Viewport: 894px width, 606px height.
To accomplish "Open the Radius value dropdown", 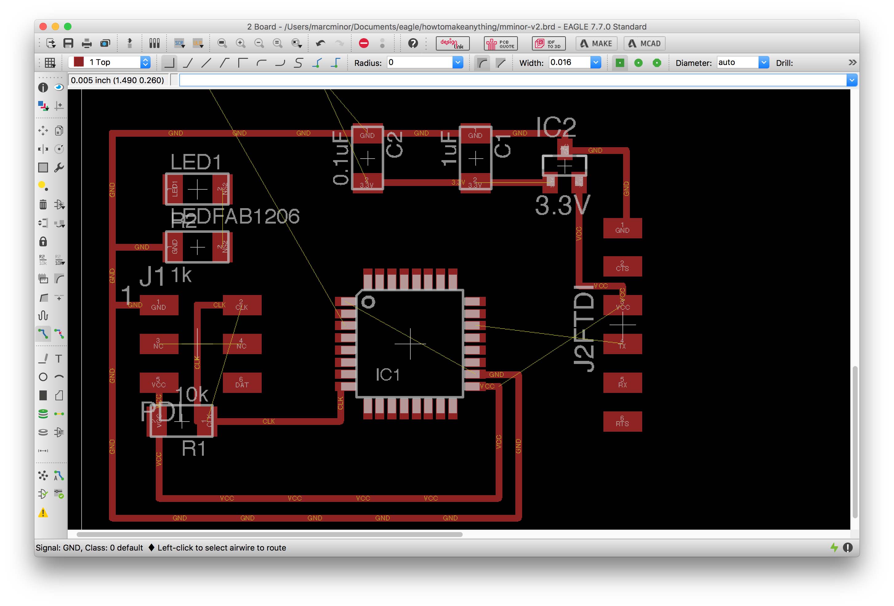I will [x=458, y=62].
